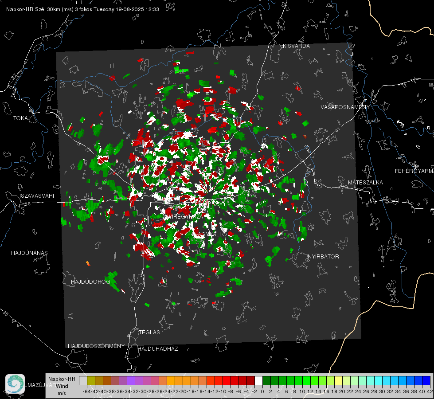This screenshot has height=399, width=434.
Task: Click the KISVÁRDA town label
Action: coord(296,46)
